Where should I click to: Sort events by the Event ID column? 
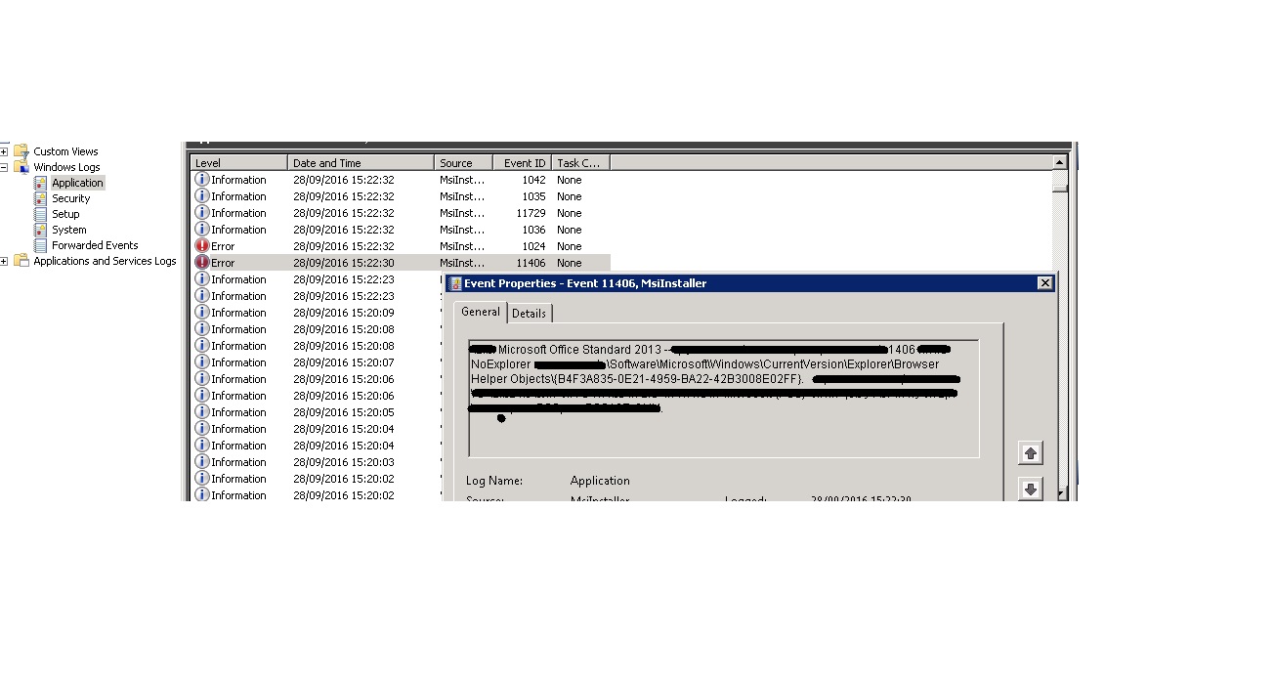click(524, 162)
